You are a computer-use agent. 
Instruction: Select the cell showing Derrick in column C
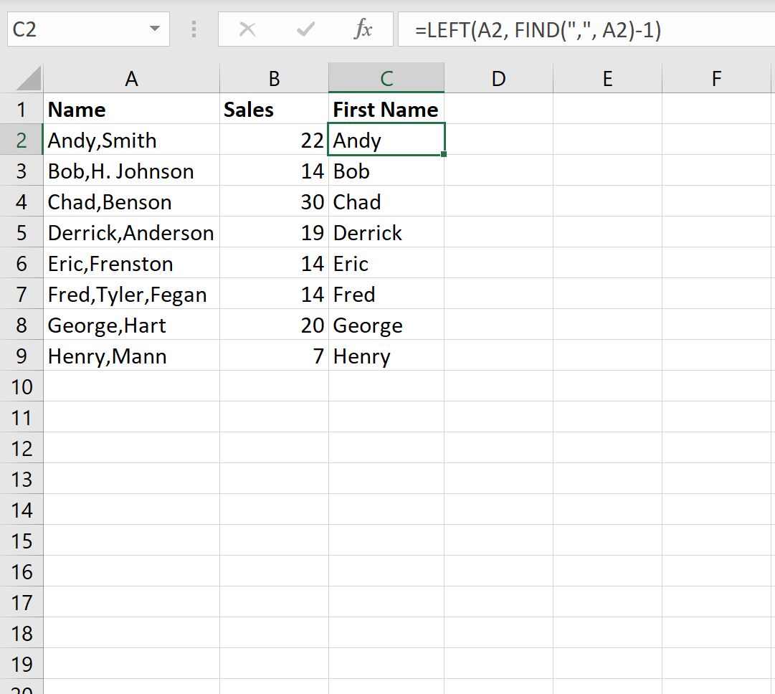click(x=386, y=233)
